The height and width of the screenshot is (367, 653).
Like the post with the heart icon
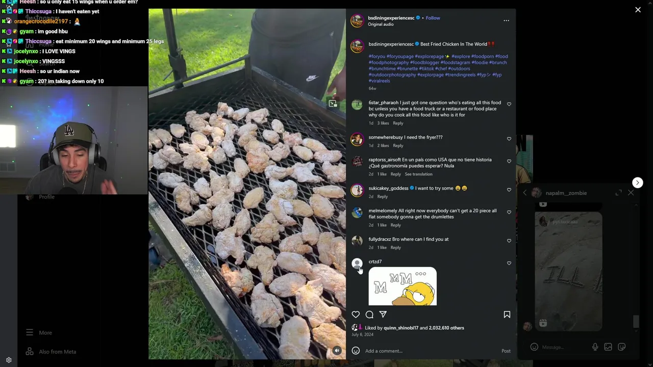click(x=356, y=314)
